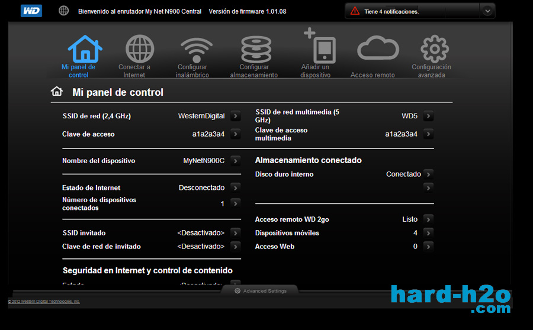The width and height of the screenshot is (533, 330).
Task: Click the Listo WD 2go status value
Action: coord(410,219)
